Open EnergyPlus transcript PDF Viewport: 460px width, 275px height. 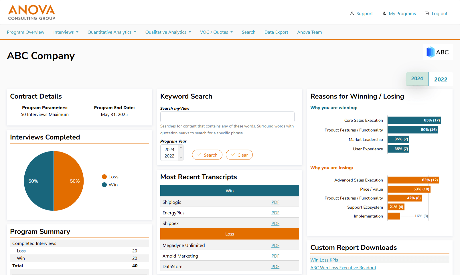pos(275,213)
